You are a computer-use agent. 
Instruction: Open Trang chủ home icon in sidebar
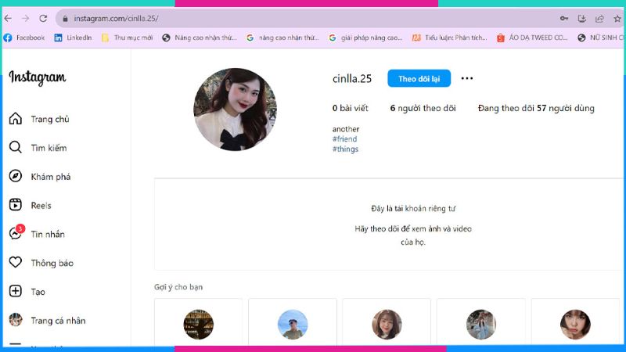[15, 119]
